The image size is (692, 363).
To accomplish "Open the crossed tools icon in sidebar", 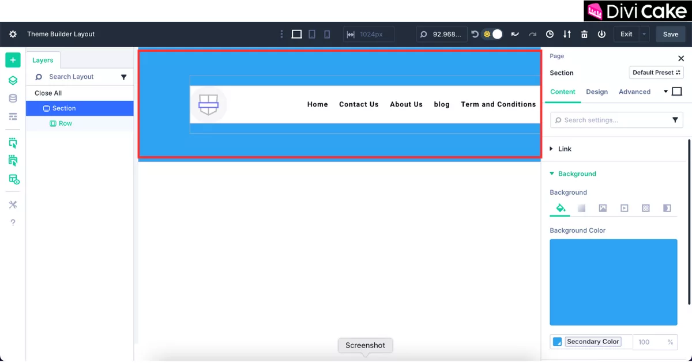I will point(13,205).
